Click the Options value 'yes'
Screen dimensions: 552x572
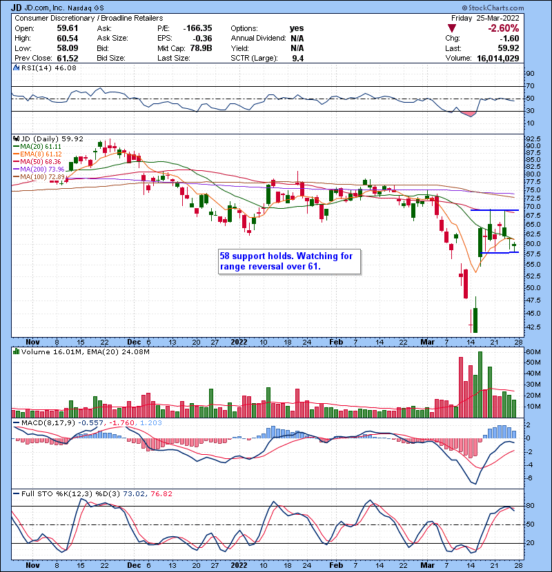point(297,28)
